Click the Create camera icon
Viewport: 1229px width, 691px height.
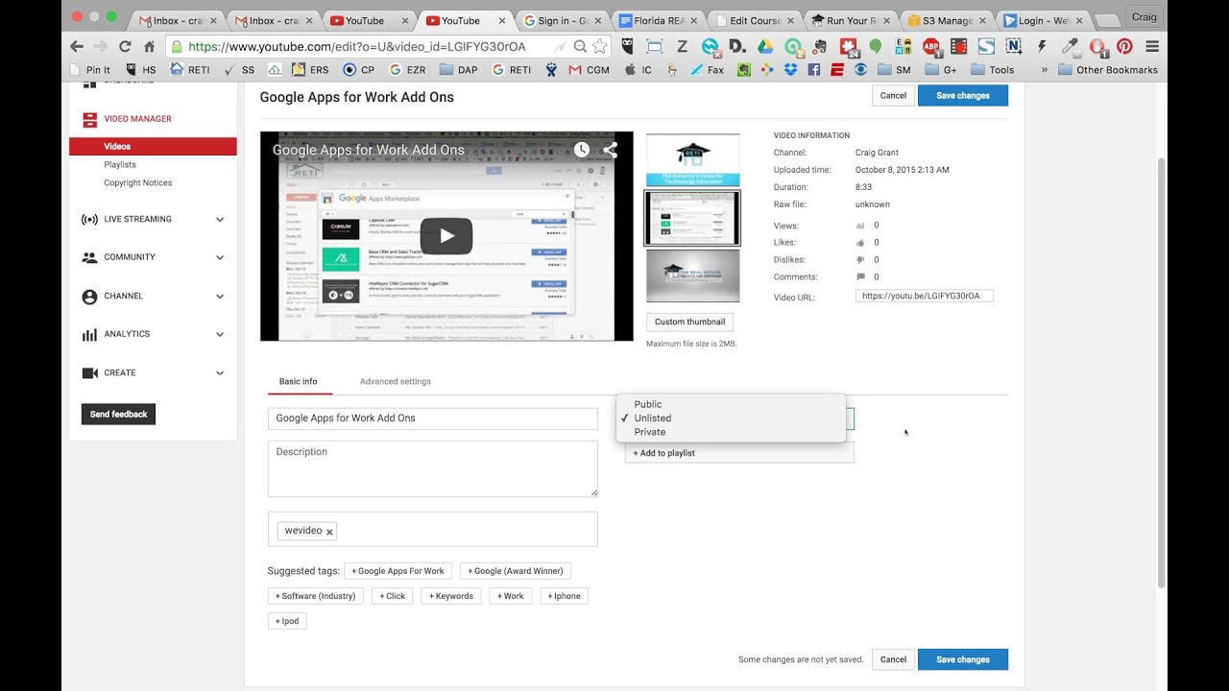pyautogui.click(x=89, y=372)
